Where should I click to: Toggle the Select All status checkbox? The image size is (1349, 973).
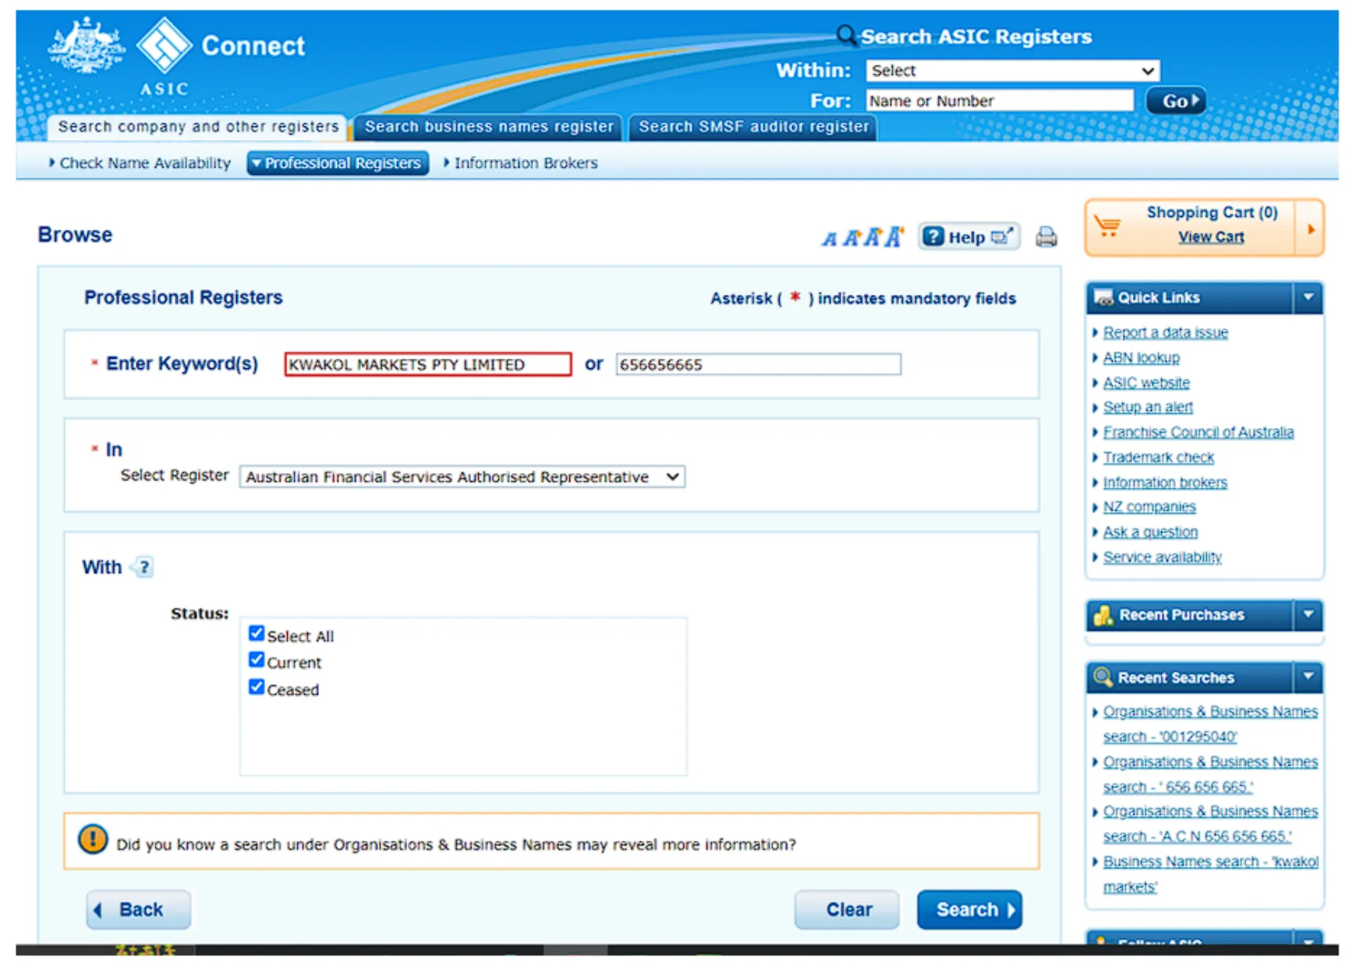[257, 634]
